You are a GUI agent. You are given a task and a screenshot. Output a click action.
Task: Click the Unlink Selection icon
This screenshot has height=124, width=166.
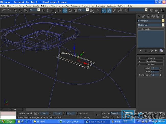20,10
